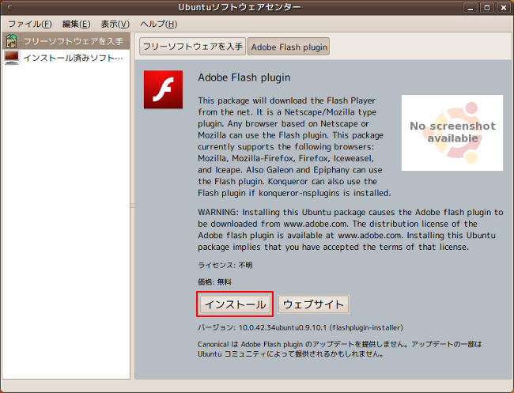The width and height of the screenshot is (514, 393).
Task: Click the Adobe Flash plugin breadcrumb button
Action: point(288,47)
